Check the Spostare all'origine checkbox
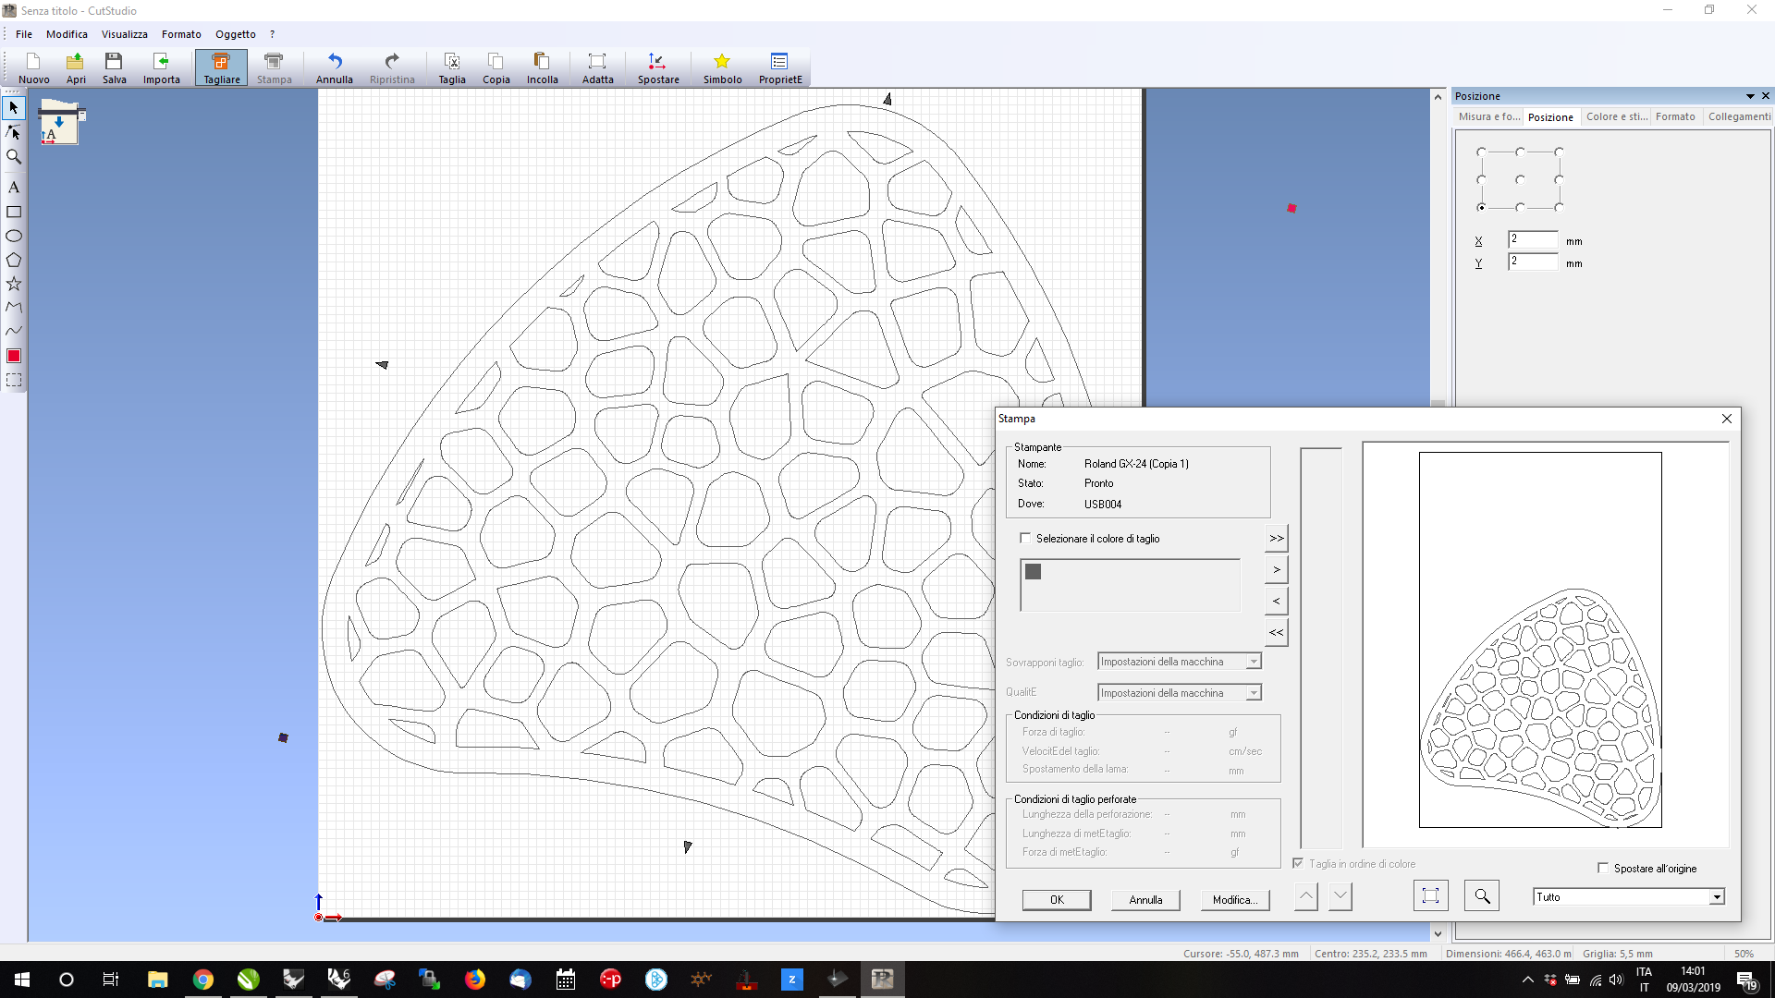 coord(1603,868)
